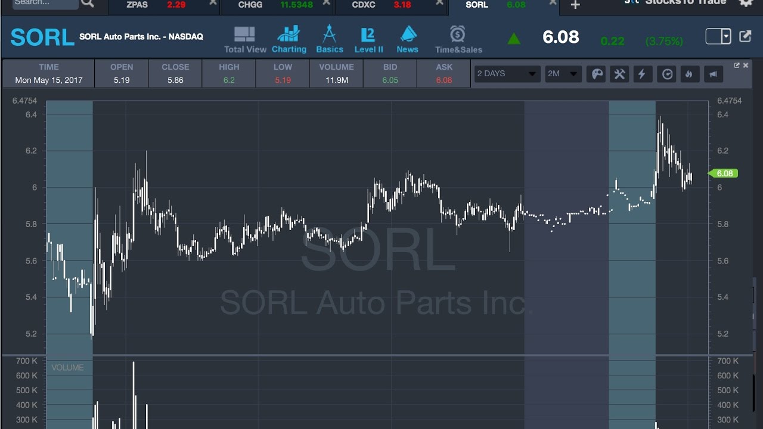Click the HIGH value 6.2

click(229, 80)
